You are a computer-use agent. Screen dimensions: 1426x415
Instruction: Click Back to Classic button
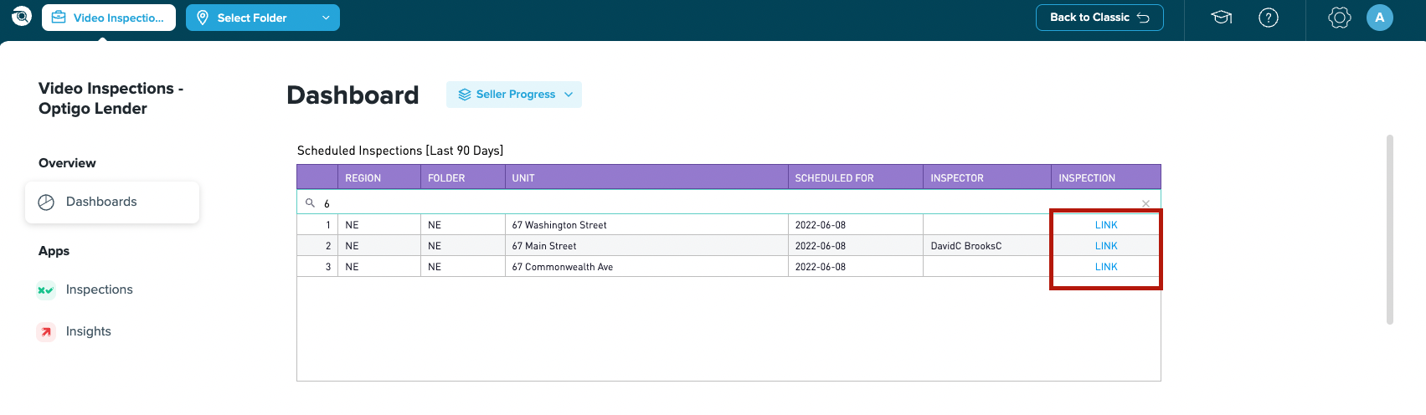point(1099,18)
